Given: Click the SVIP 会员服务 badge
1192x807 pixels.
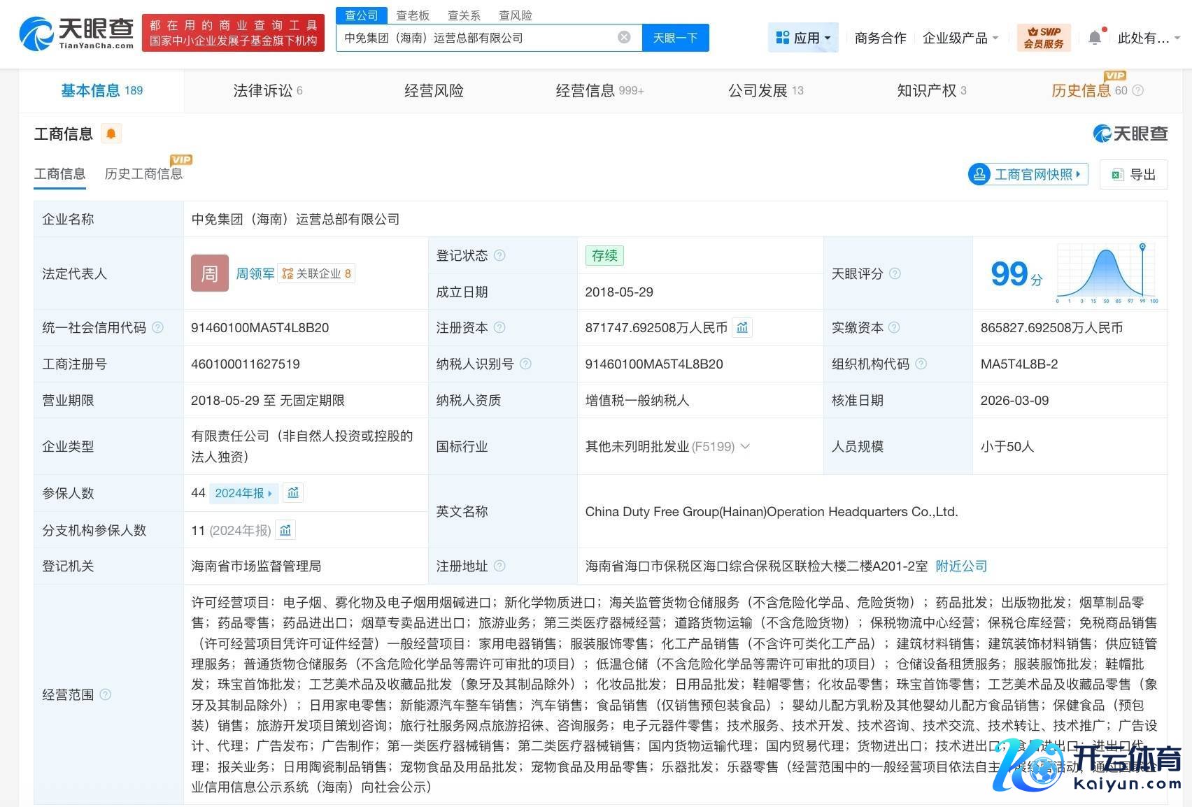Looking at the screenshot, I should pyautogui.click(x=1043, y=38).
